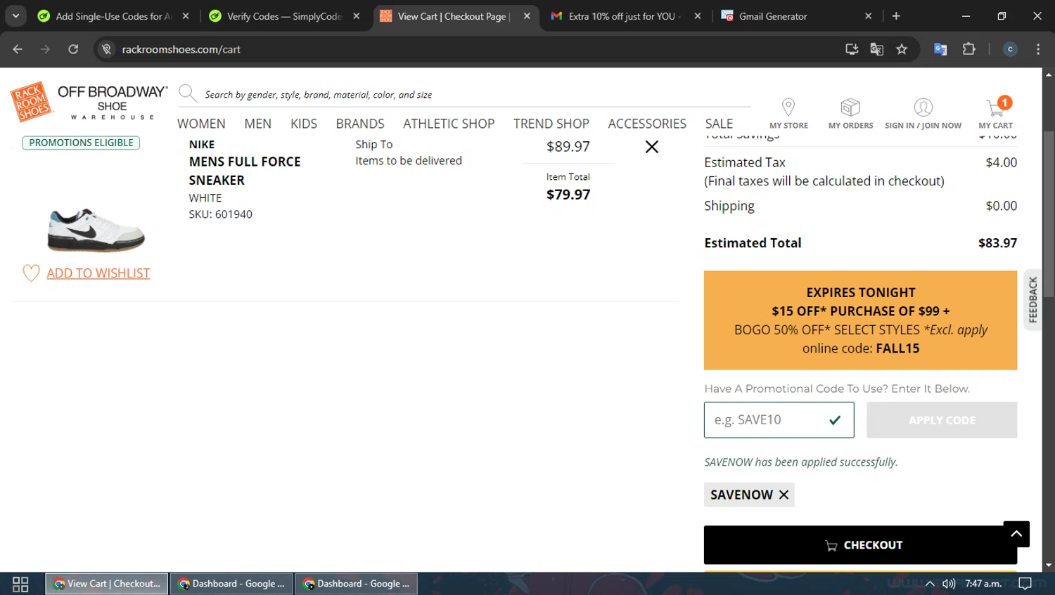This screenshot has height=595, width=1055.
Task: Click the FALL15 promo banner
Action: 860,320
